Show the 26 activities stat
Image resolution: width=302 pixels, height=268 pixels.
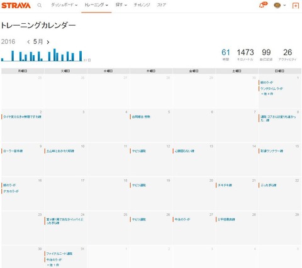pos(288,55)
